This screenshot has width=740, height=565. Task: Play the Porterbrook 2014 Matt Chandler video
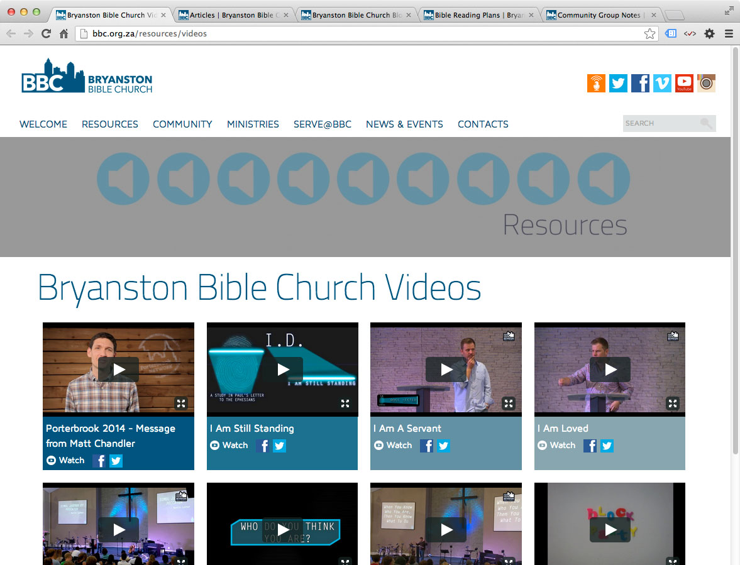coord(118,370)
